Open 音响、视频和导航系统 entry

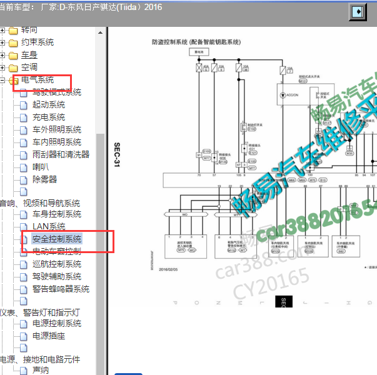pyautogui.click(x=40, y=203)
